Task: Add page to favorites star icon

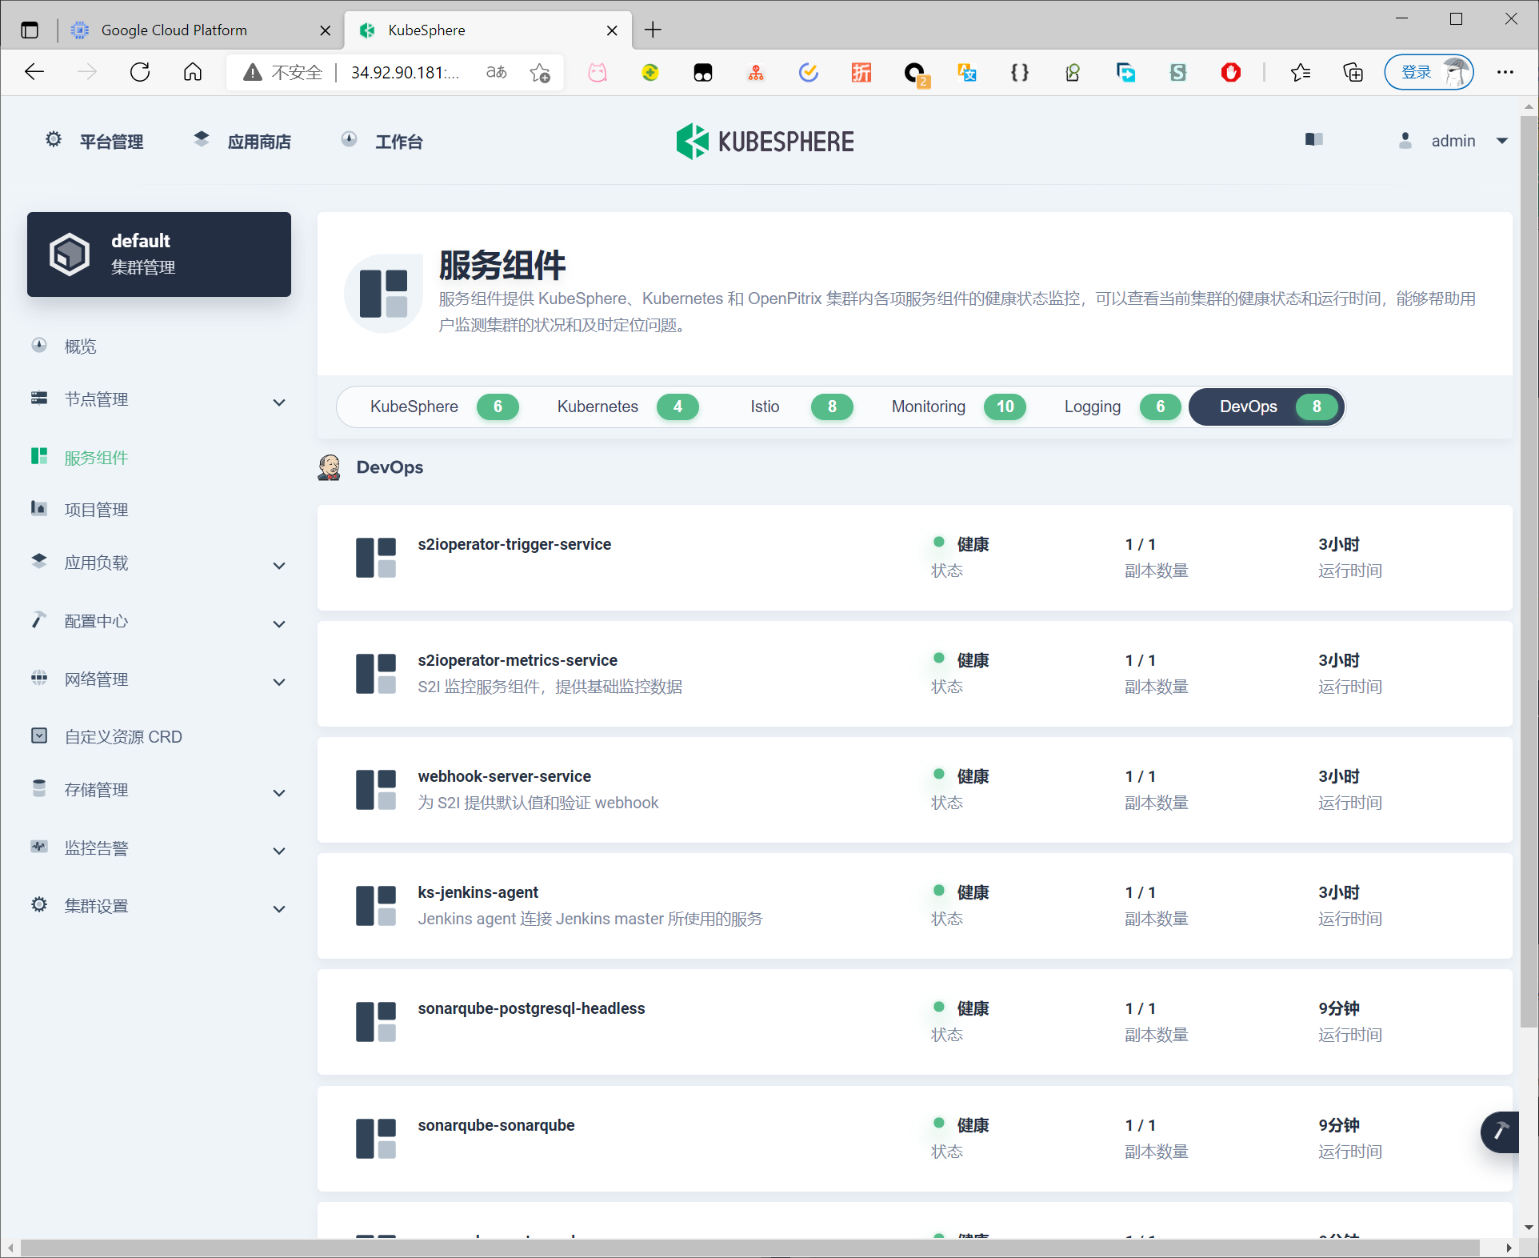Action: point(540,73)
